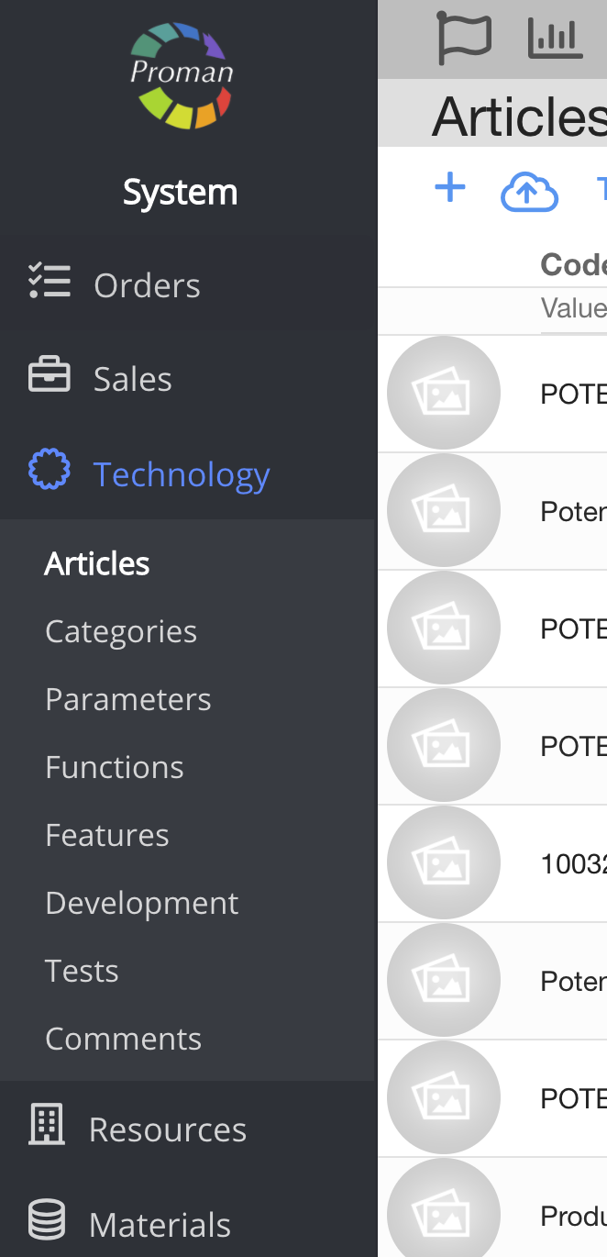Click the Code filter Value field
Image resolution: width=607 pixels, height=1257 pixels.
pyautogui.click(x=573, y=309)
